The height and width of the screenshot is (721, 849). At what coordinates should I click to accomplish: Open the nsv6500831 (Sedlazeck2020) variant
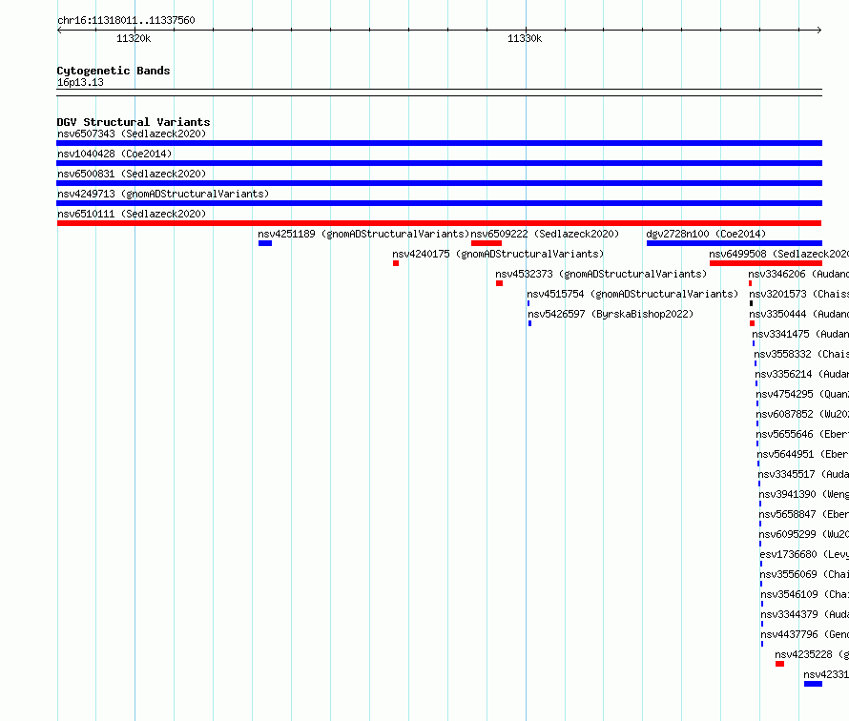click(132, 174)
